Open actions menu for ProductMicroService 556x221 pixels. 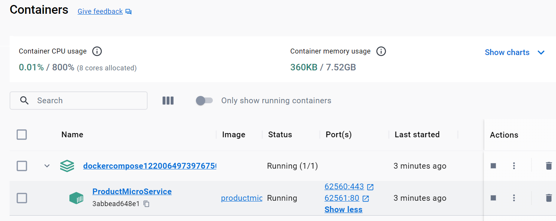tap(514, 198)
